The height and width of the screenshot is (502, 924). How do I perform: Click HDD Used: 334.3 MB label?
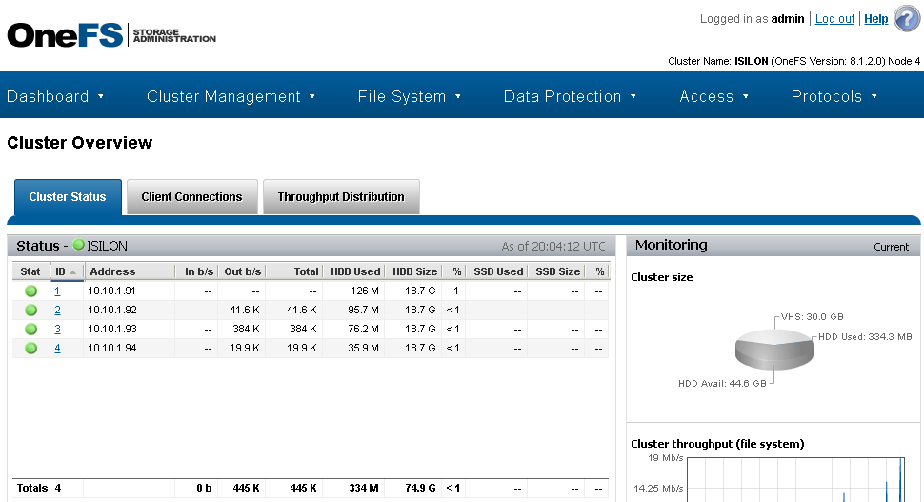[865, 337]
